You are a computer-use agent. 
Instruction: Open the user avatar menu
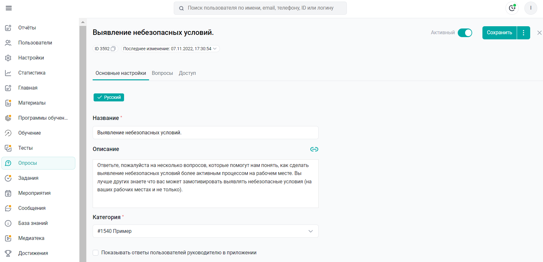pos(530,8)
